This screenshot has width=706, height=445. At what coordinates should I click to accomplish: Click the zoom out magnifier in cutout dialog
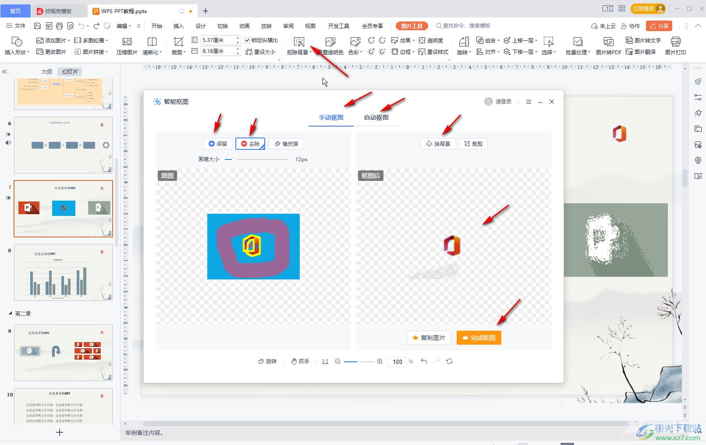pyautogui.click(x=337, y=361)
